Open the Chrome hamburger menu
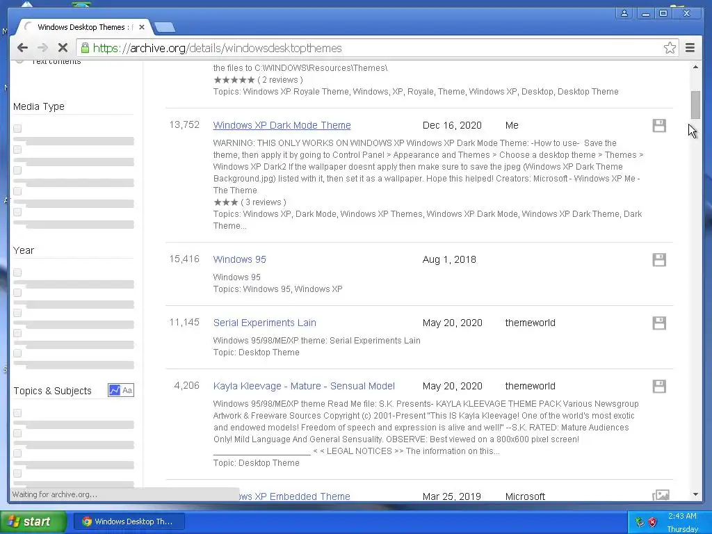712x534 pixels. [x=690, y=48]
